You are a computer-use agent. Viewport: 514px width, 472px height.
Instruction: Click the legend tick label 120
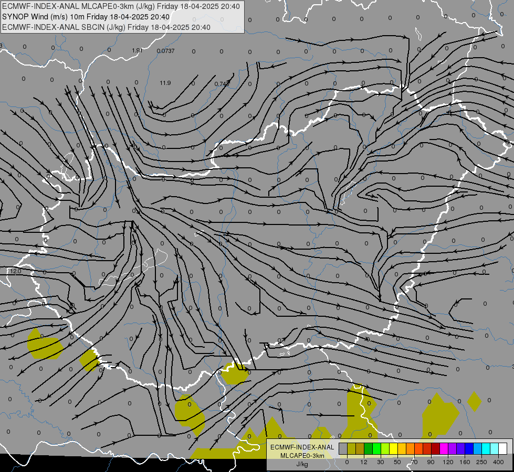tap(448, 462)
